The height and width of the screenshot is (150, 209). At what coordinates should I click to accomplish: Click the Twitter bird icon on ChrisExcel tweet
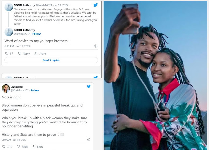point(89,87)
